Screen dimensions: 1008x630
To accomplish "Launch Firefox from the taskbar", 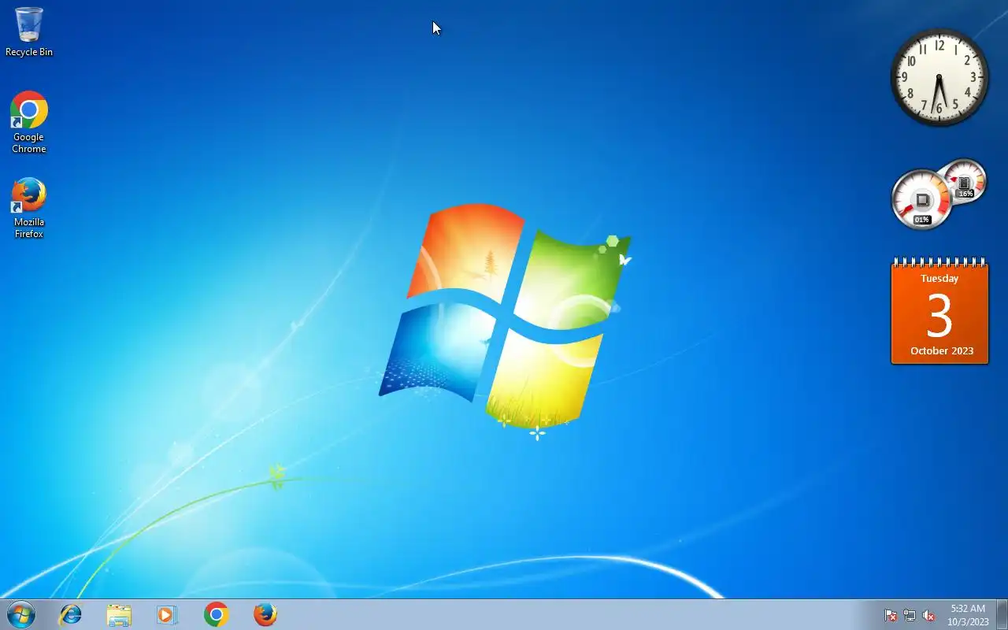I will 265,614.
